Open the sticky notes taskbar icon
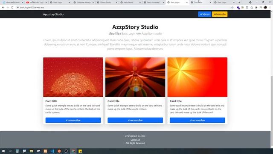Screen dimensions: 273x154 (x=80, y=151)
